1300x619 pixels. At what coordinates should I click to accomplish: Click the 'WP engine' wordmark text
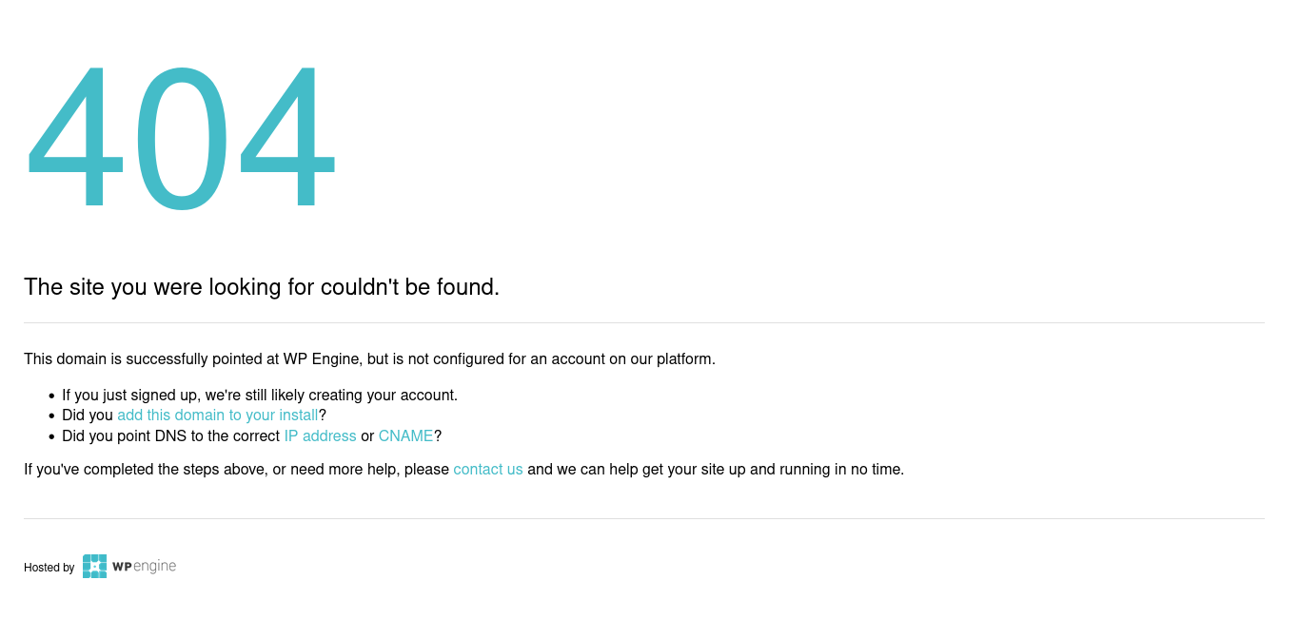[x=145, y=566]
